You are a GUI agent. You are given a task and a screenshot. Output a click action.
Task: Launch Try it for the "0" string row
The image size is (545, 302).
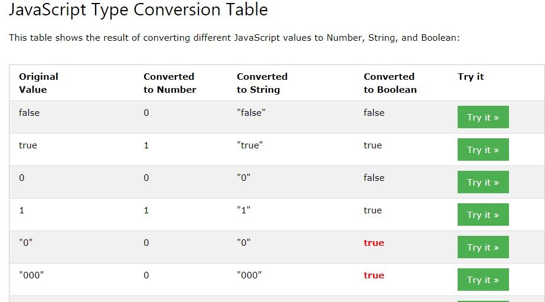click(482, 247)
